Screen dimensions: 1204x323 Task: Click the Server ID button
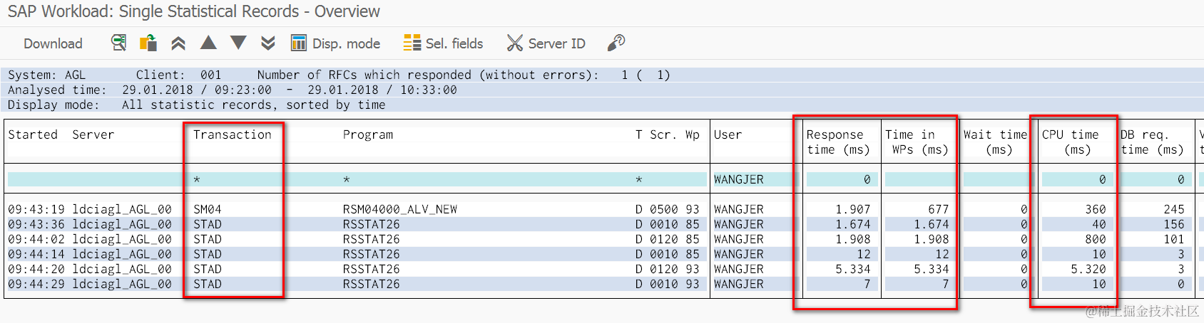tap(546, 43)
